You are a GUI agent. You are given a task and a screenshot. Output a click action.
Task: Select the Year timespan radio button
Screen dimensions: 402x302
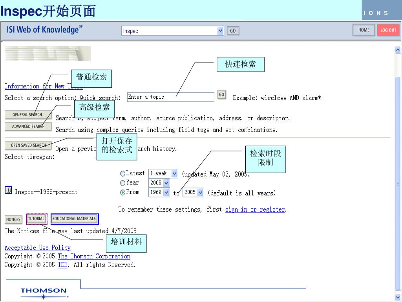pyautogui.click(x=122, y=183)
